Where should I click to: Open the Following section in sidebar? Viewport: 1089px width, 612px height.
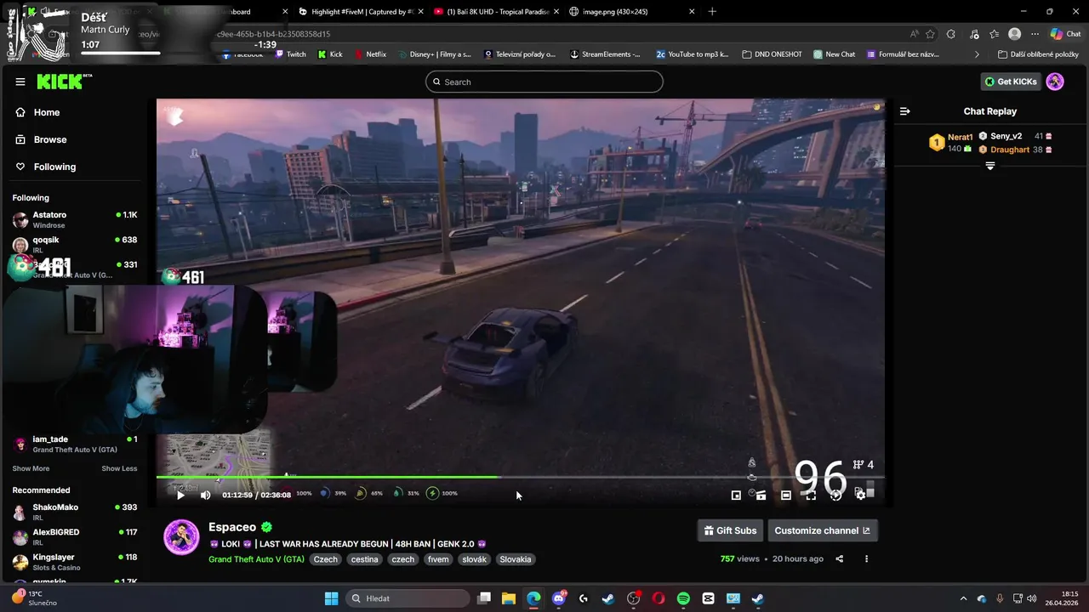click(x=46, y=167)
